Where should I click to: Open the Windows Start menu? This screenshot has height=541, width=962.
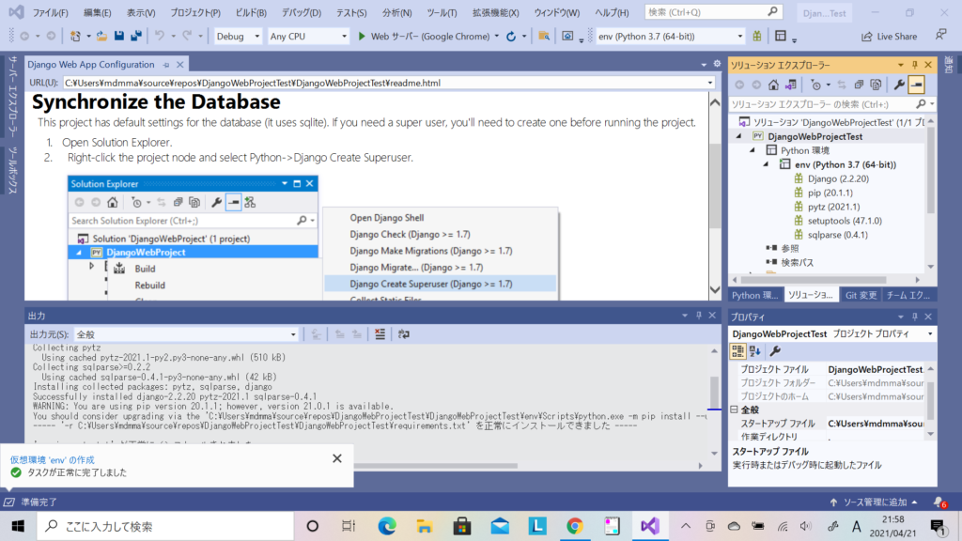(x=18, y=526)
